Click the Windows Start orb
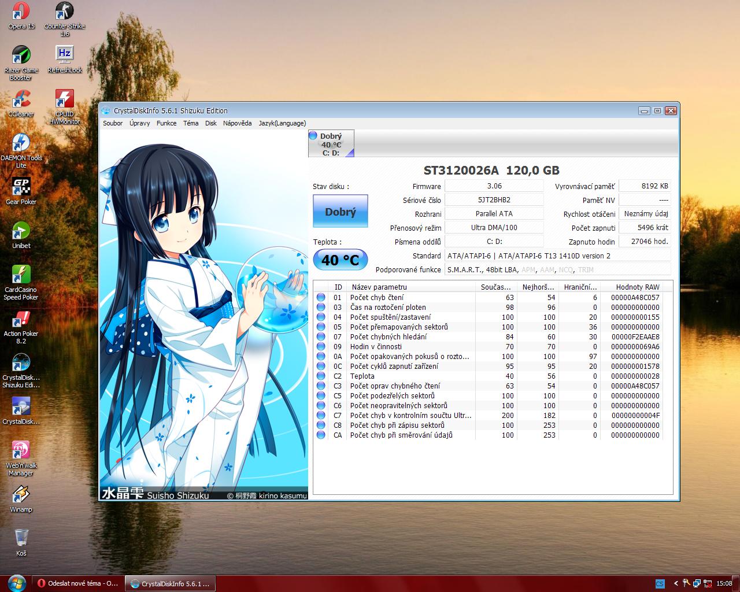740x592 pixels. pos(16,583)
